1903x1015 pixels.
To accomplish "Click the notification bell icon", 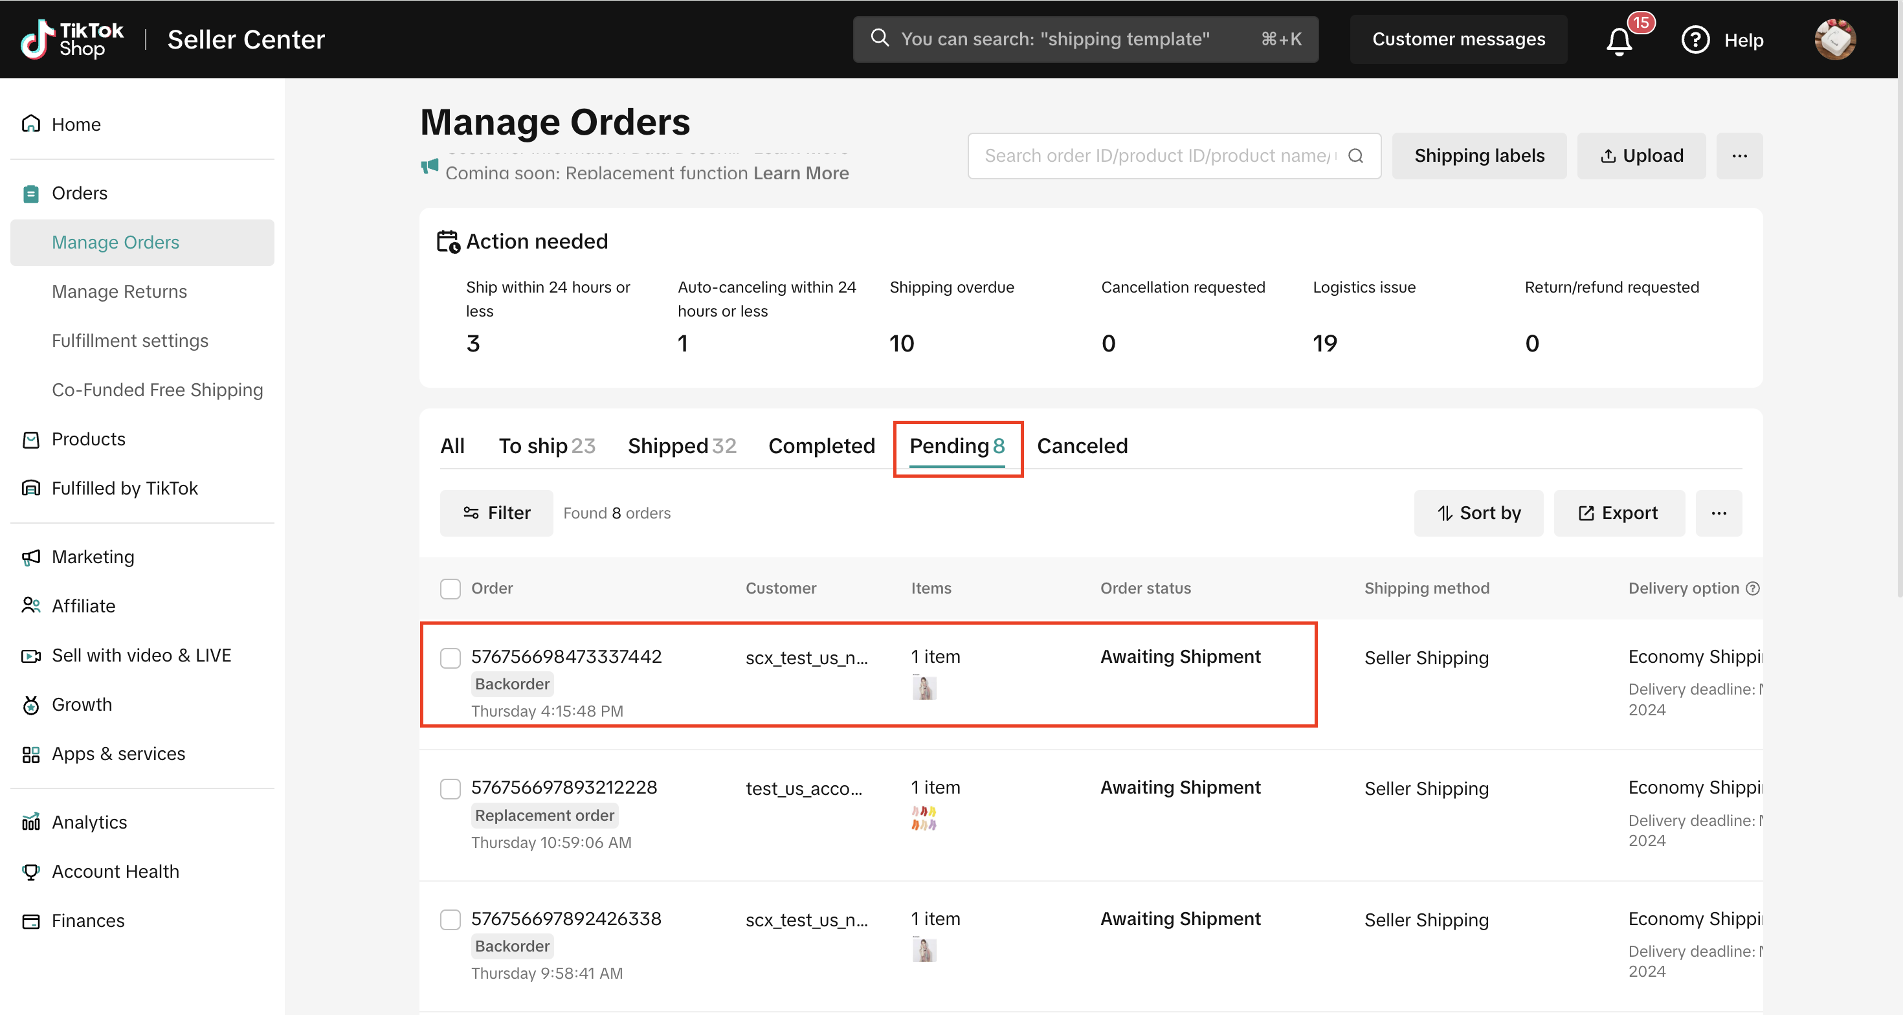I will (x=1619, y=41).
